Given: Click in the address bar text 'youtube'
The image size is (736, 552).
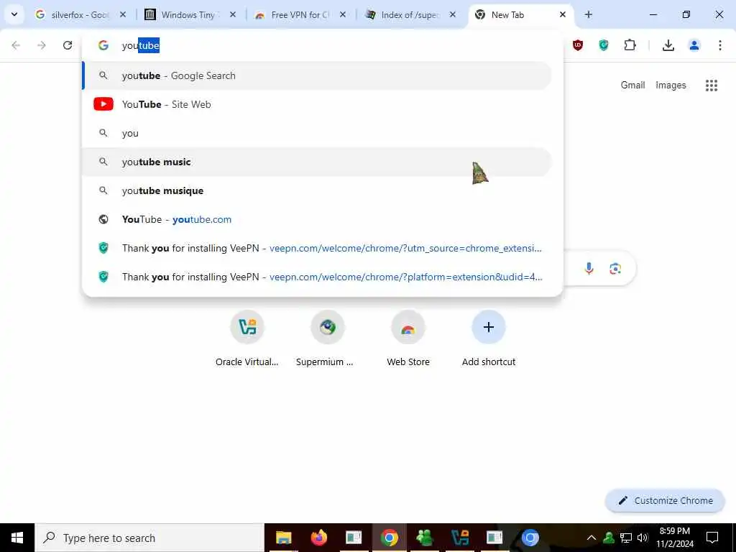Looking at the screenshot, I should click(x=141, y=45).
